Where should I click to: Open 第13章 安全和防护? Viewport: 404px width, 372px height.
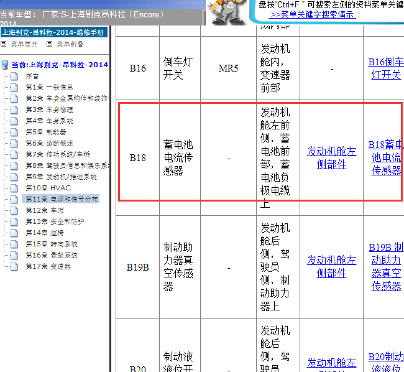point(55,221)
